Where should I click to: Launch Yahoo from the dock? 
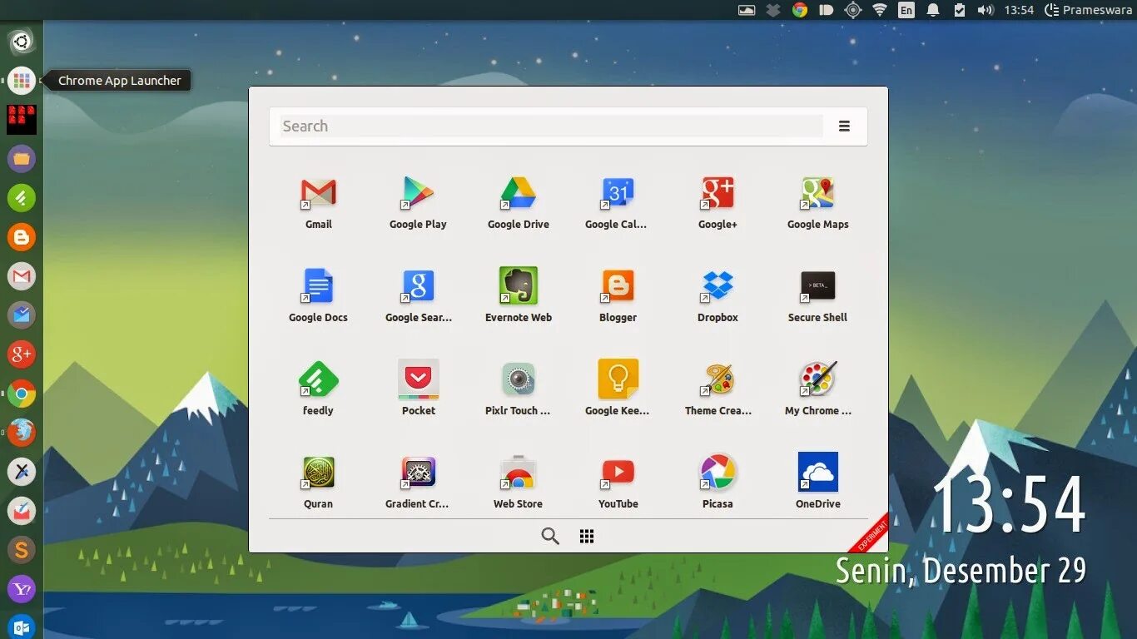click(22, 589)
